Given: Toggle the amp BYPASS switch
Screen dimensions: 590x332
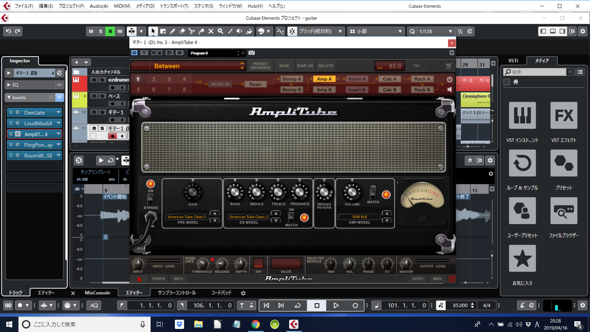Looking at the screenshot, I should 150,199.
